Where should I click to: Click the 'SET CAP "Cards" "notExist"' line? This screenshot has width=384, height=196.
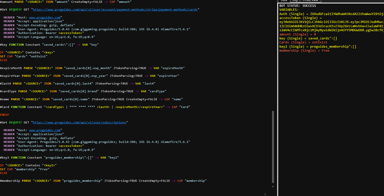point(24,56)
